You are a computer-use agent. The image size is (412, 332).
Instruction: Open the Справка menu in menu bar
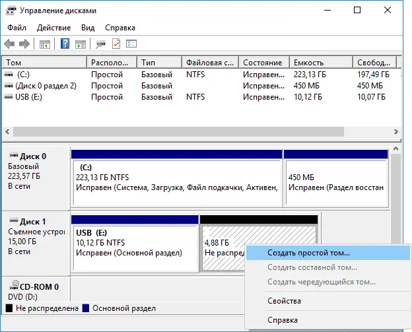(x=120, y=28)
